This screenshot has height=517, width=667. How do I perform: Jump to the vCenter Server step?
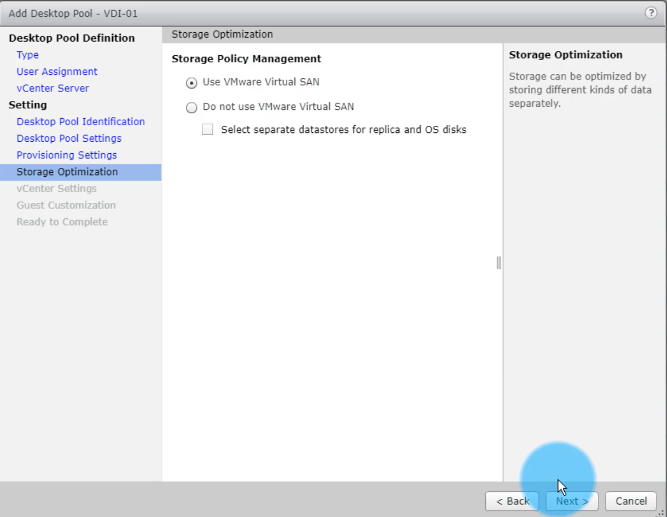53,88
